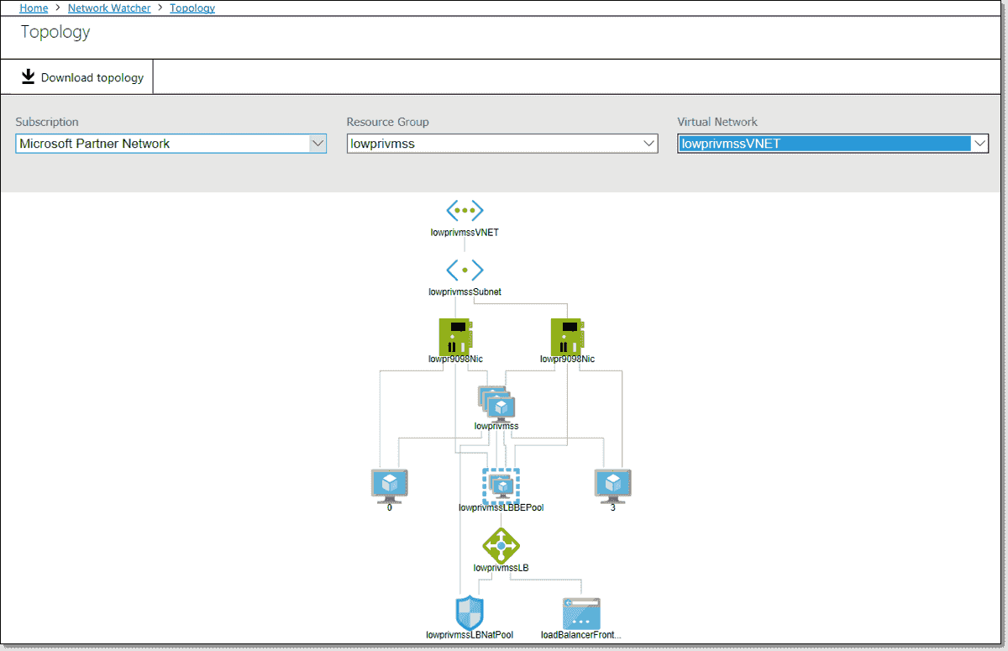1008x651 pixels.
Task: Click the Resource Group field label
Action: click(387, 122)
